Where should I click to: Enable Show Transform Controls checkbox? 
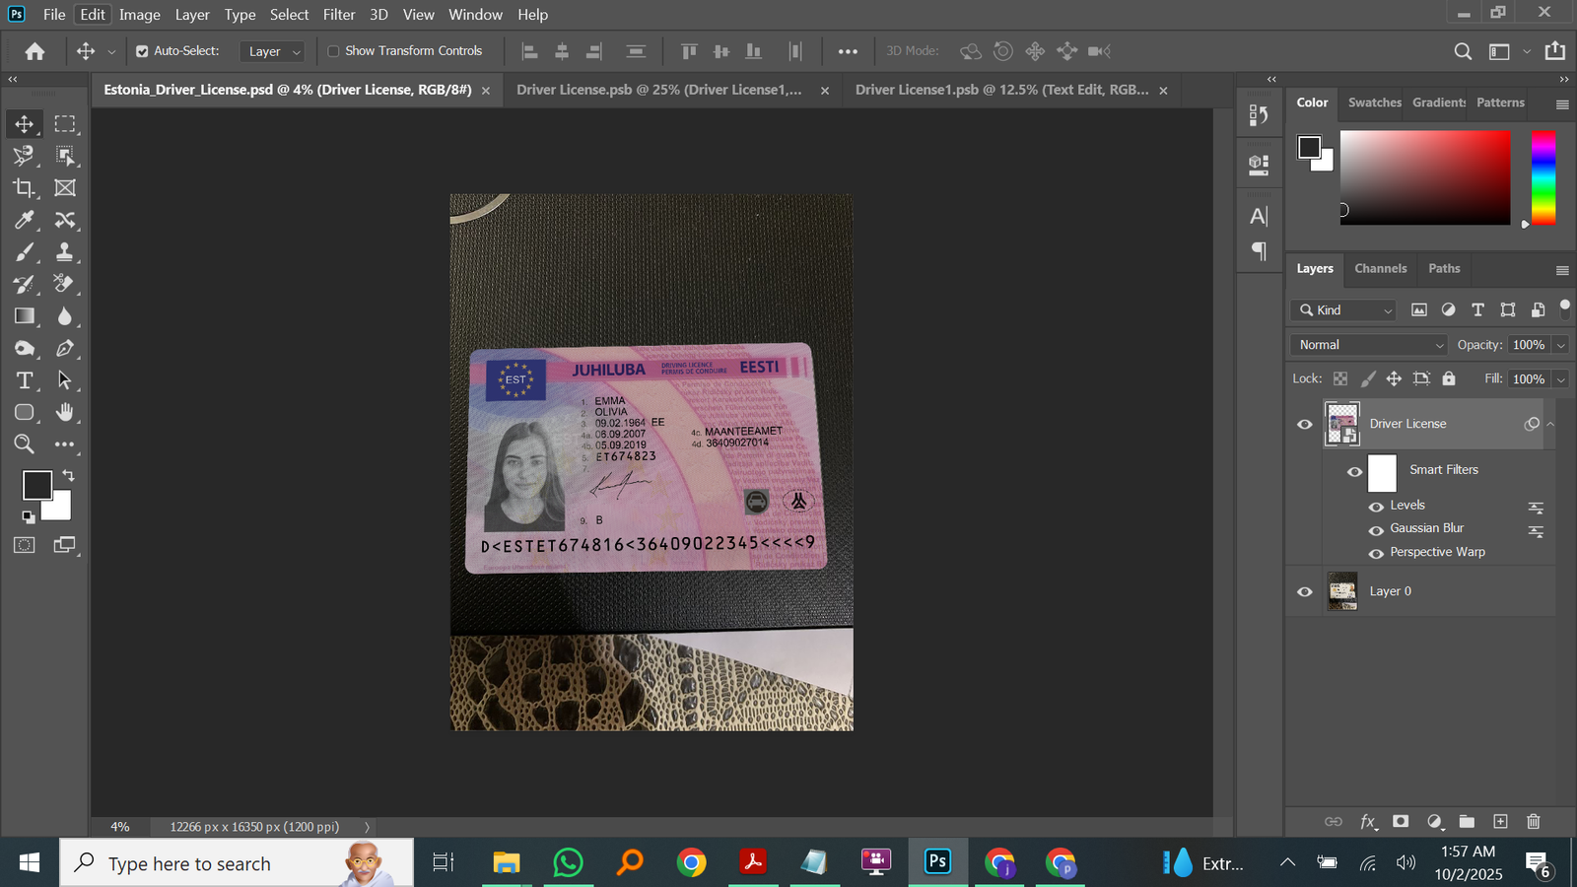(x=333, y=51)
